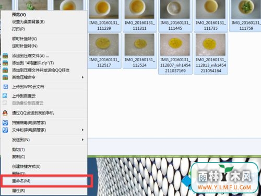The height and width of the screenshot is (196, 261).
Task: Click the zip icon beside 添加到 "4鸡蛋饼.zip"(T)
Action: [5, 63]
